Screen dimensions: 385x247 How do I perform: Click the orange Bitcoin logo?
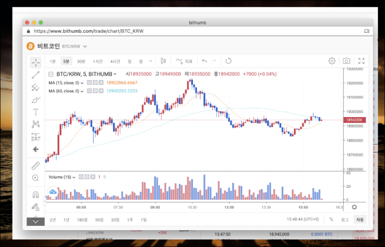click(30, 46)
